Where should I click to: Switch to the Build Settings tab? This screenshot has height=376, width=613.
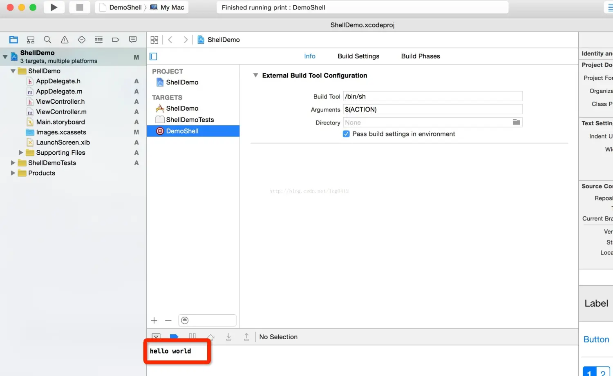pos(358,56)
